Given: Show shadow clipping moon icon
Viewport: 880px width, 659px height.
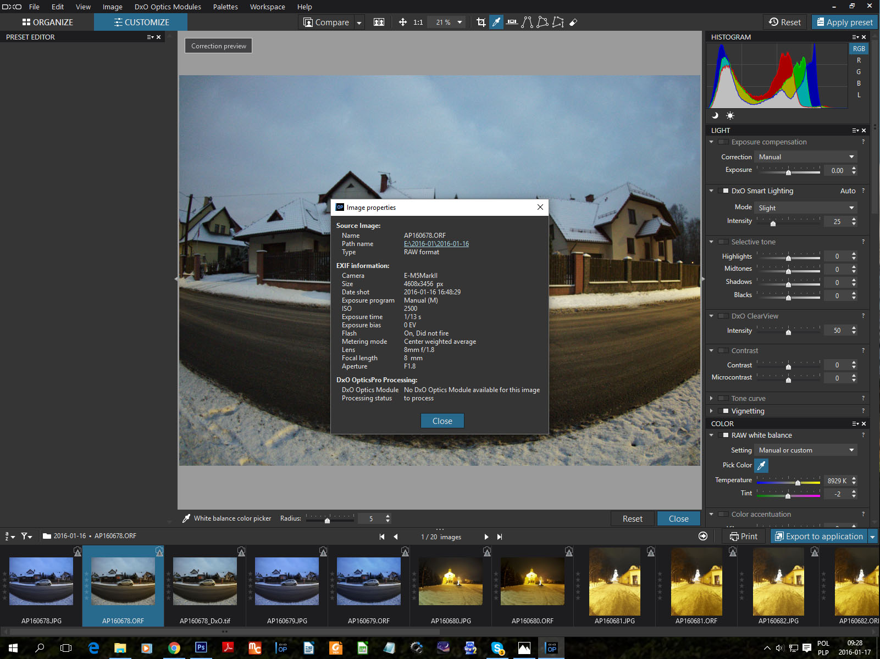Looking at the screenshot, I should 715,115.
